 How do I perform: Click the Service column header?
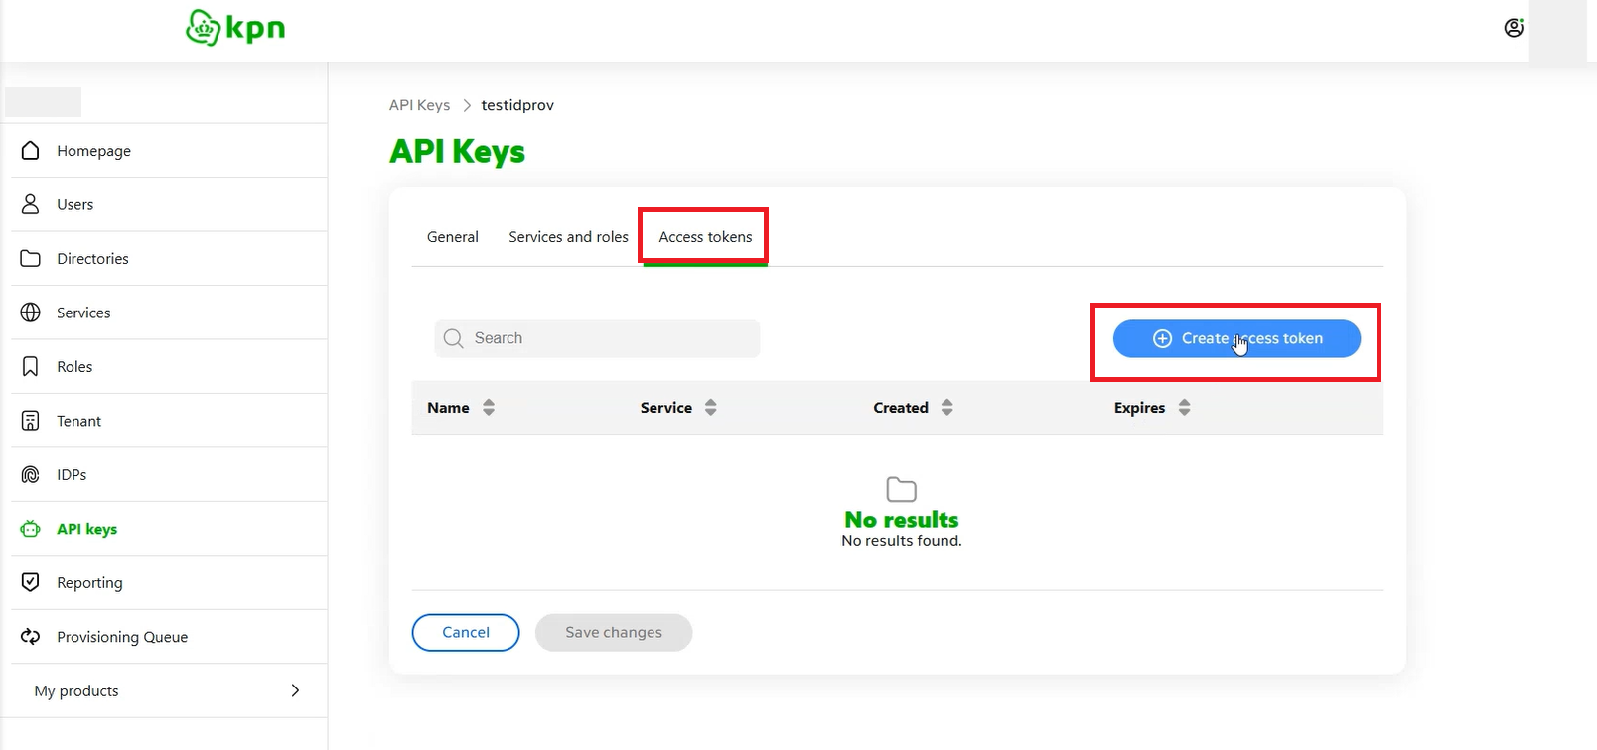click(666, 408)
